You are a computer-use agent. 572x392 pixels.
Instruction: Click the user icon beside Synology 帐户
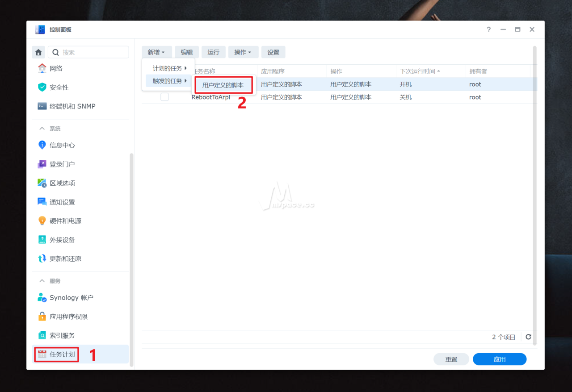click(x=42, y=297)
